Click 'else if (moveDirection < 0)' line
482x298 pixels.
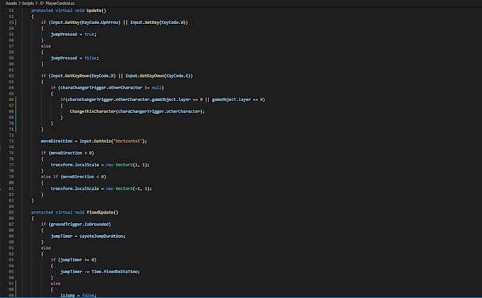(x=74, y=177)
